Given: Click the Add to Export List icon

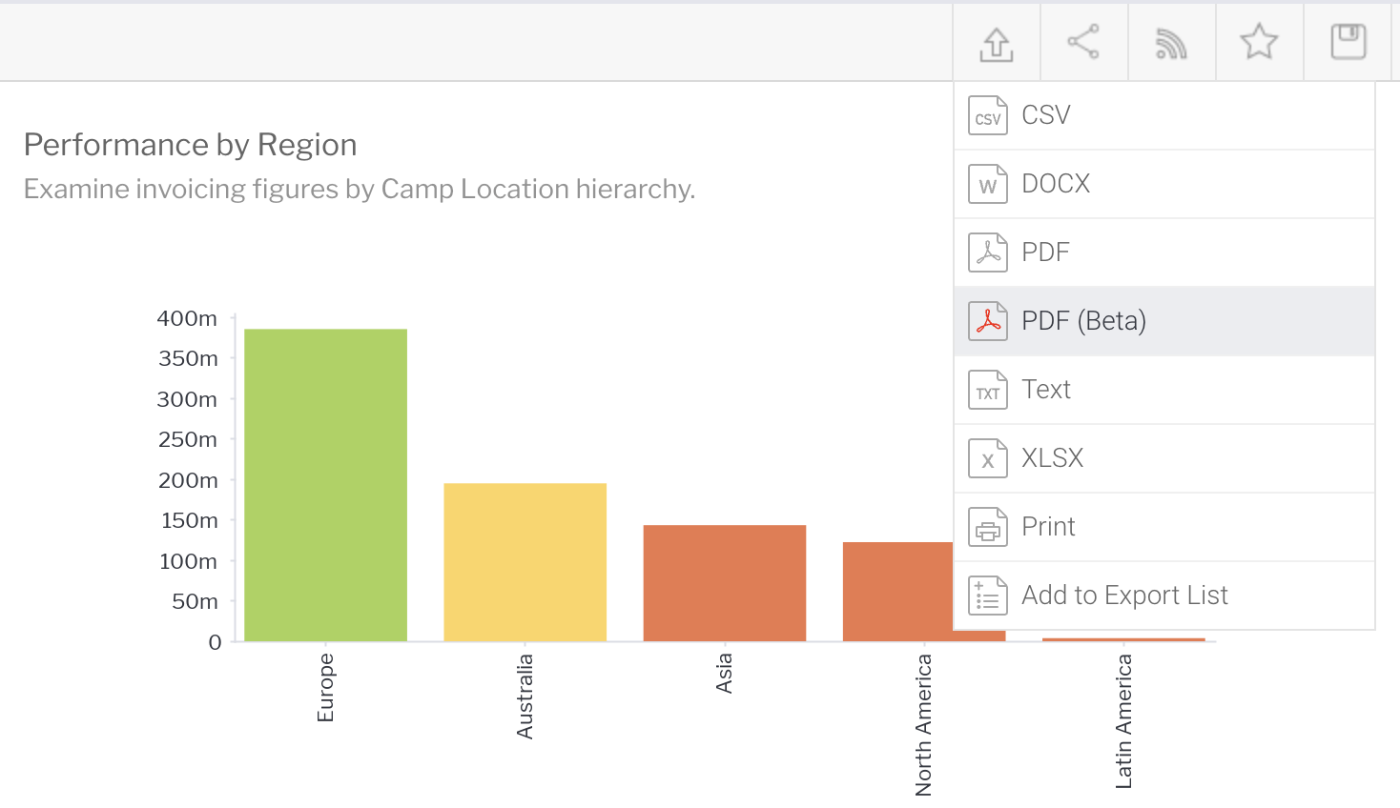Looking at the screenshot, I should [988, 596].
